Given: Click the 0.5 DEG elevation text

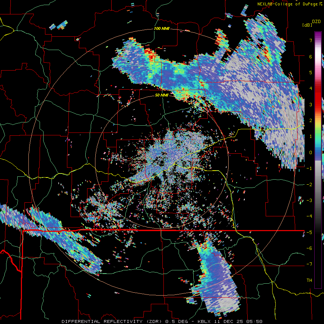Looking at the screenshot, I should coord(177,321).
